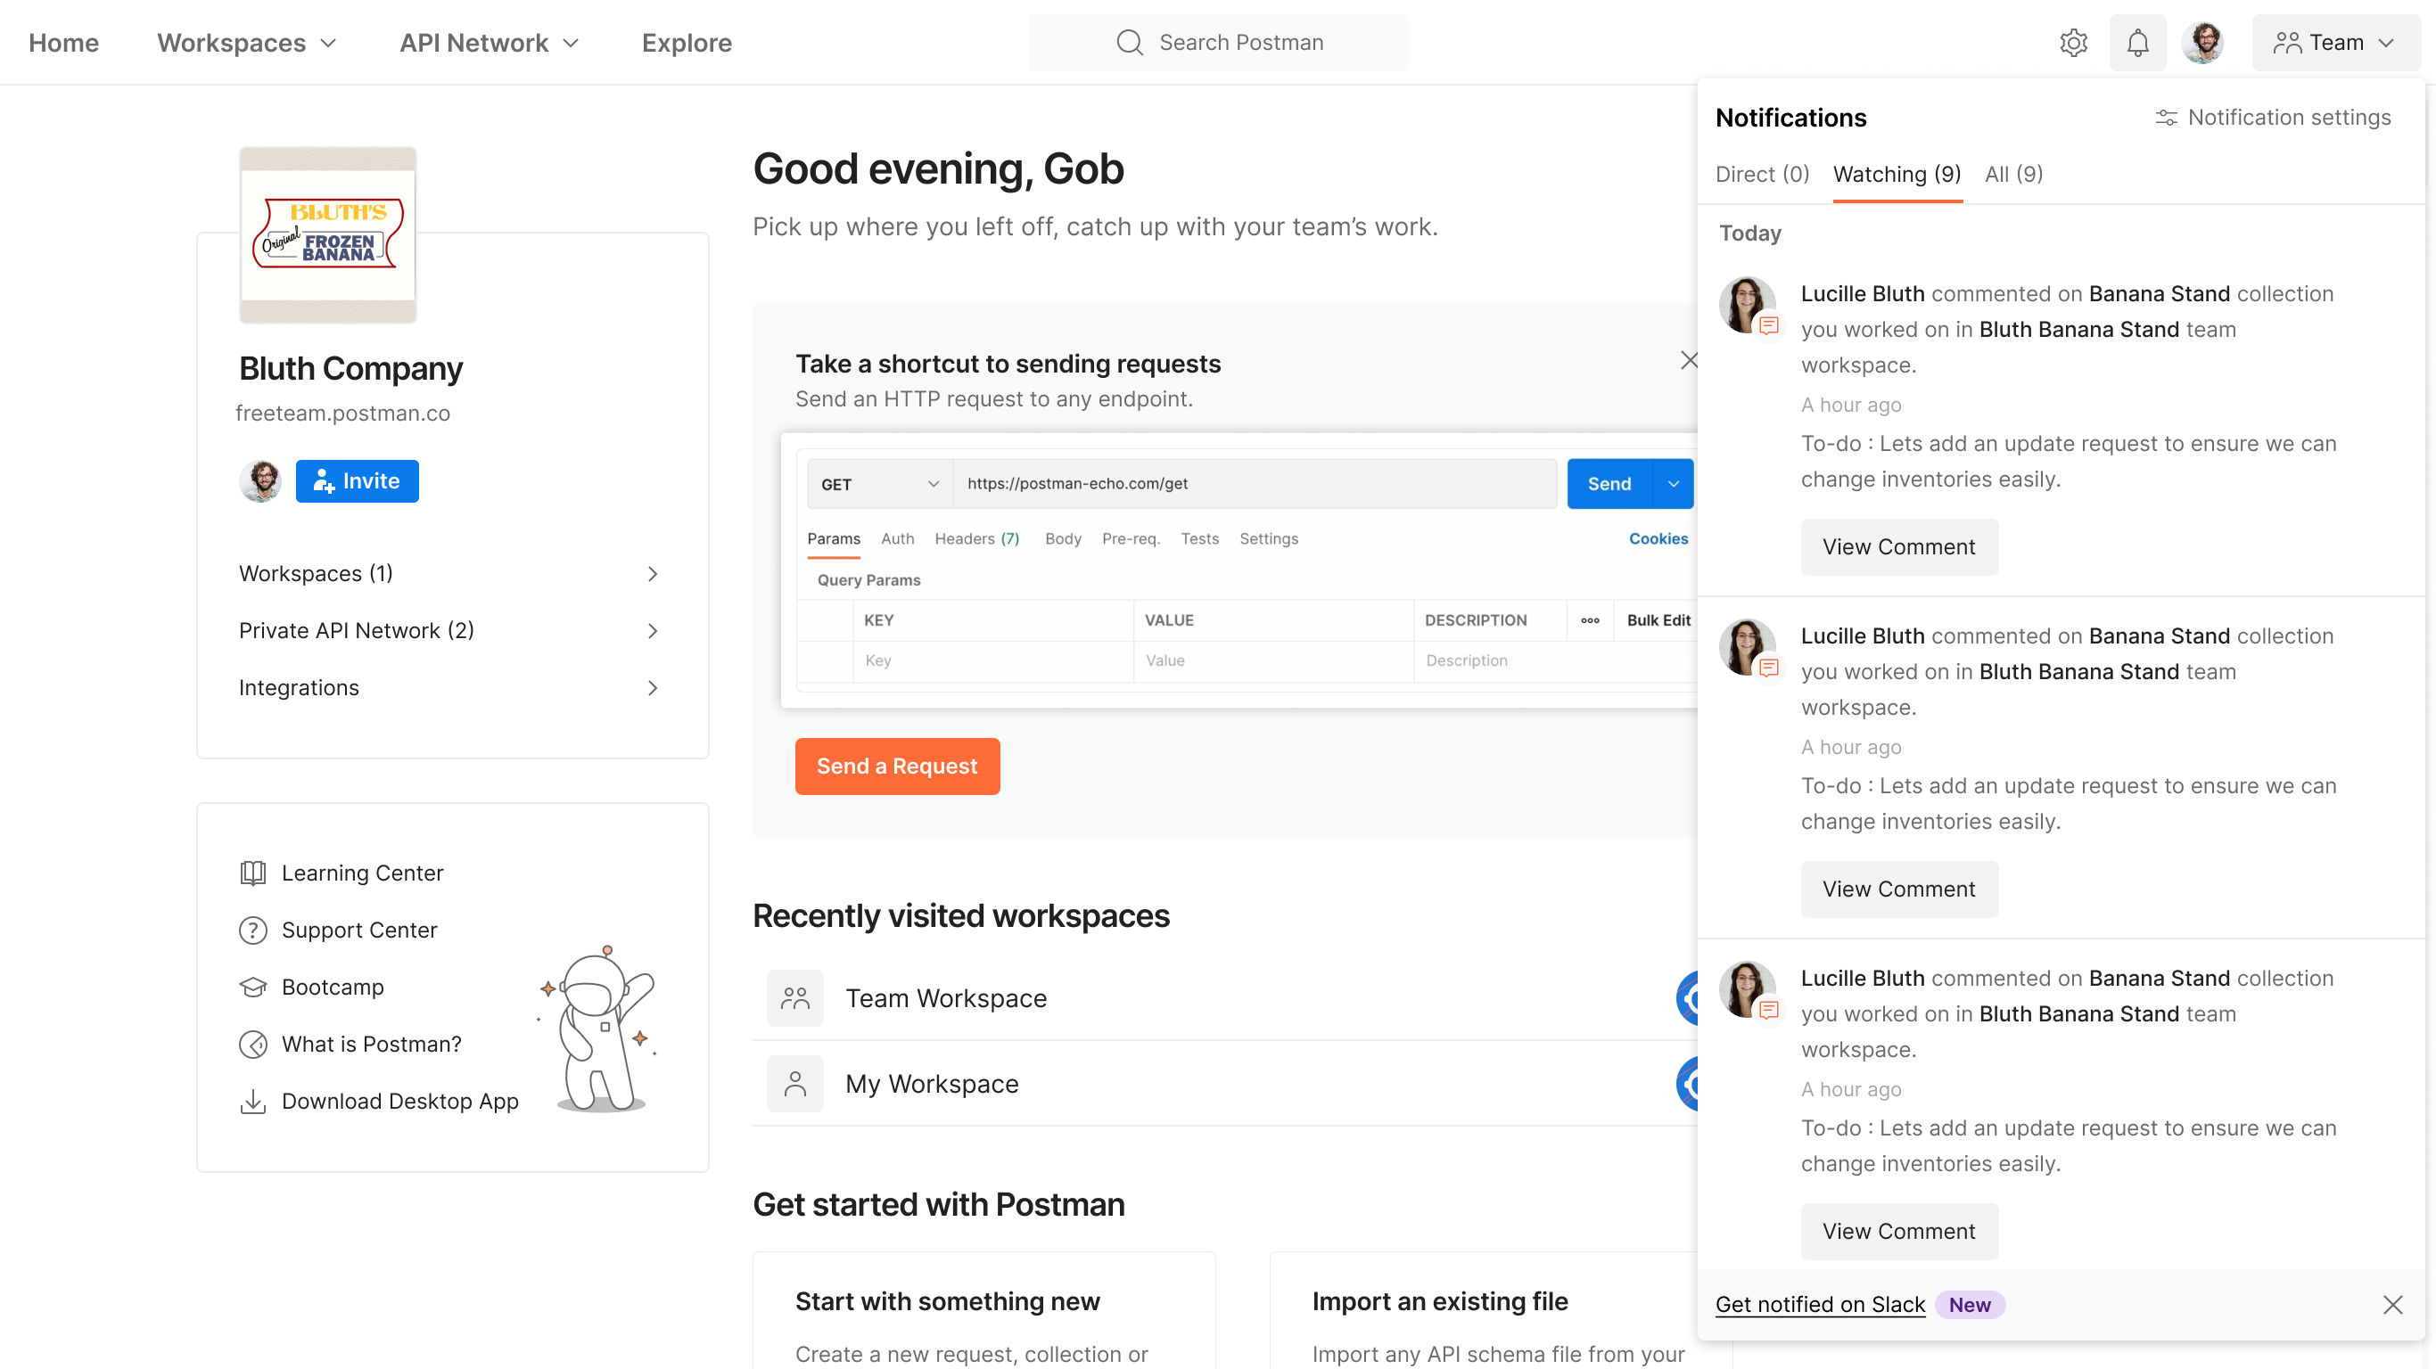The height and width of the screenshot is (1369, 2436).
Task: Click the Support Center question icon
Action: [x=252, y=930]
